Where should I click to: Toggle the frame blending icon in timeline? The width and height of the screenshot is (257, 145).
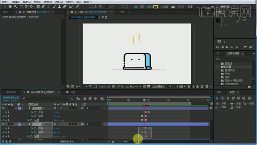90,99
